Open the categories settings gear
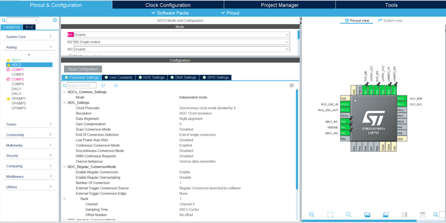Viewport: 446px width, 223px height. click(x=54, y=20)
